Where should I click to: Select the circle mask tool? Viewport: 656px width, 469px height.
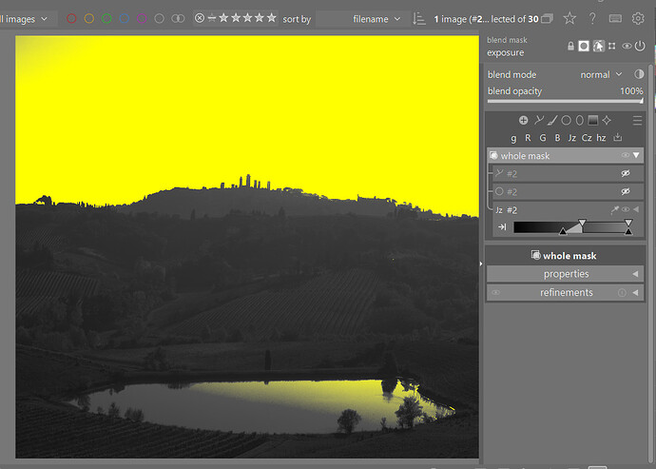coord(566,121)
